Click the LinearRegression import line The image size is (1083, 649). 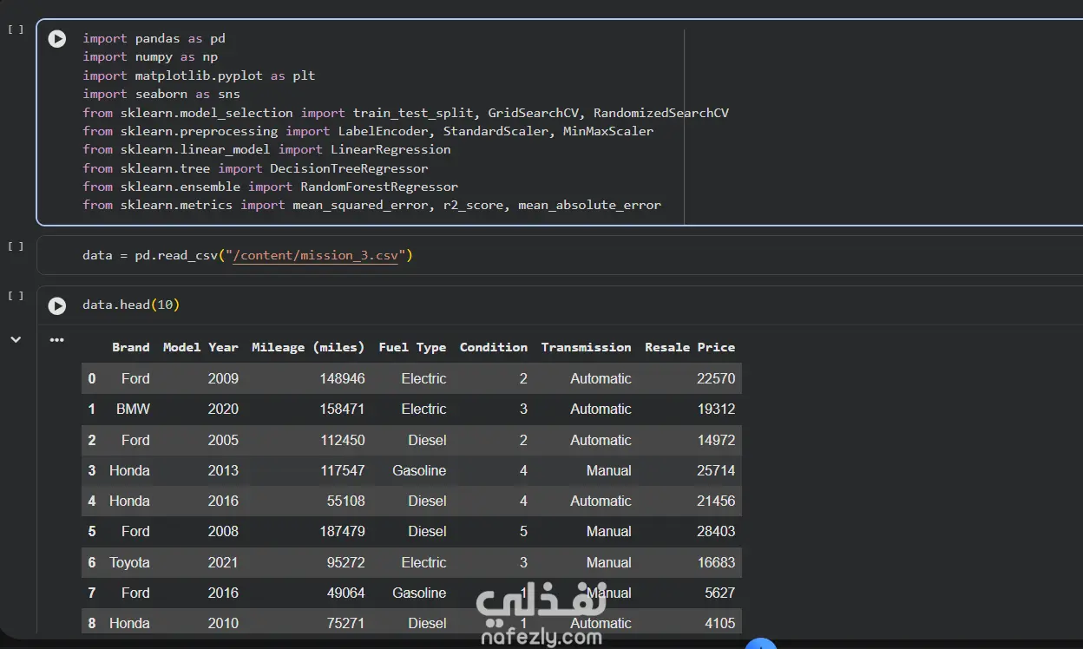click(x=266, y=149)
